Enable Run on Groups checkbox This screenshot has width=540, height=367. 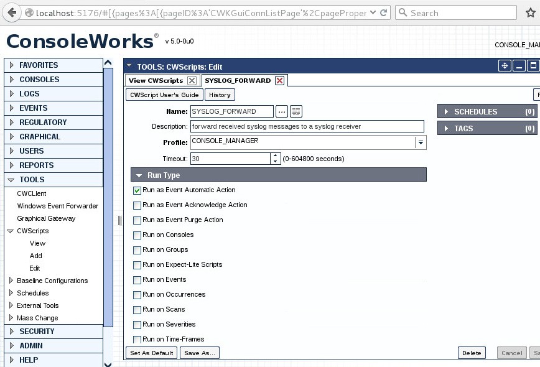[x=137, y=250]
